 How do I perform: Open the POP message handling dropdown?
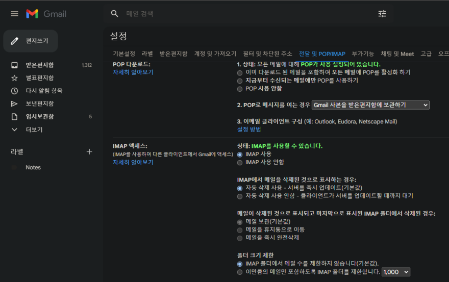(x=370, y=105)
